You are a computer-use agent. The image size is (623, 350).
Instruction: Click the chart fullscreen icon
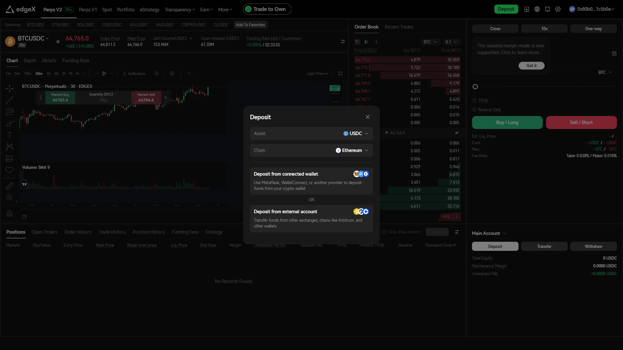tap(340, 74)
